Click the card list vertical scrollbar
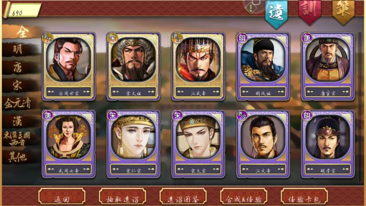This screenshot has width=366, height=206. [x=360, y=107]
